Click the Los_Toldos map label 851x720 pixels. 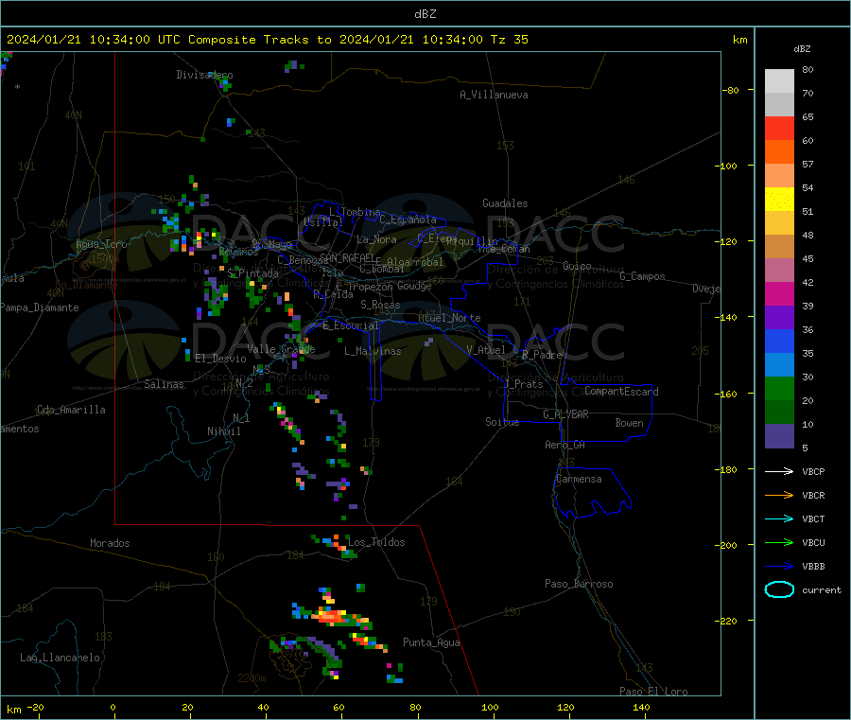click(376, 542)
